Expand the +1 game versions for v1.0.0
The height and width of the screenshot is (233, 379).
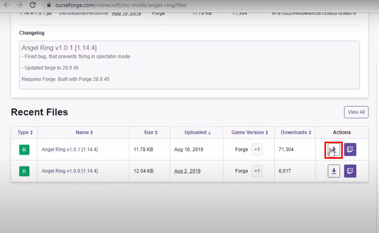257,171
